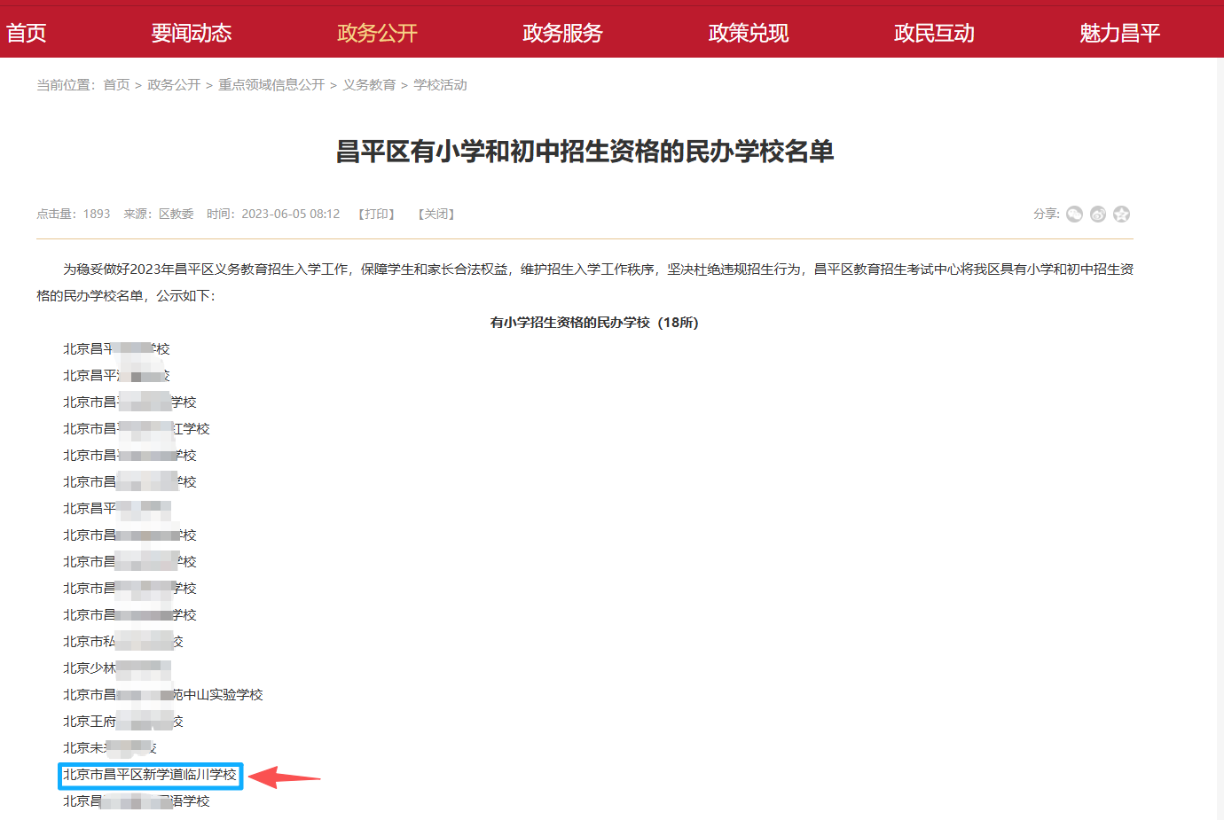
Task: Select the highlighted 北京市昌平区新学道临川学校 entry
Action: [150, 775]
